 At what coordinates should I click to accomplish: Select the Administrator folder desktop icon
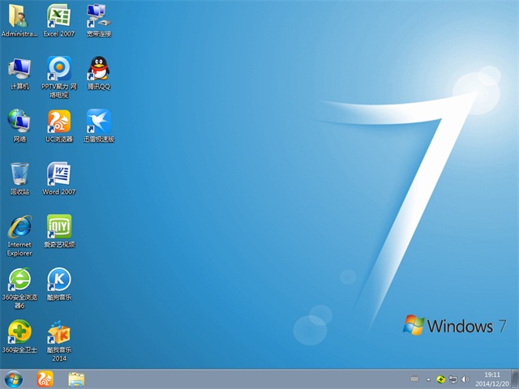coord(19,19)
